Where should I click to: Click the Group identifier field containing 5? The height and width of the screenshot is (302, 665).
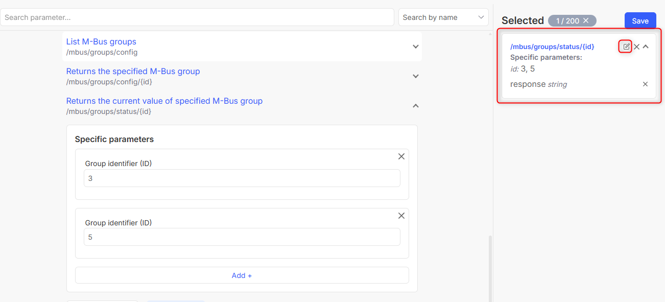pos(242,237)
